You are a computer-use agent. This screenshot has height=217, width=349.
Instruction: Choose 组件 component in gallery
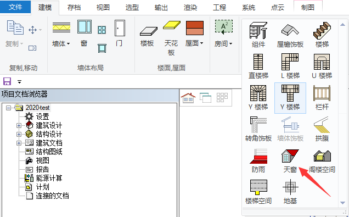pos(258,35)
